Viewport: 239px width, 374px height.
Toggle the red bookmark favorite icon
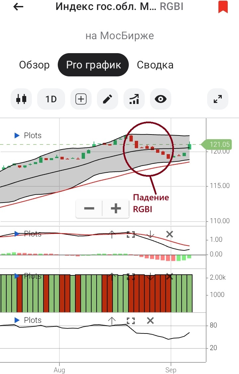[223, 7]
